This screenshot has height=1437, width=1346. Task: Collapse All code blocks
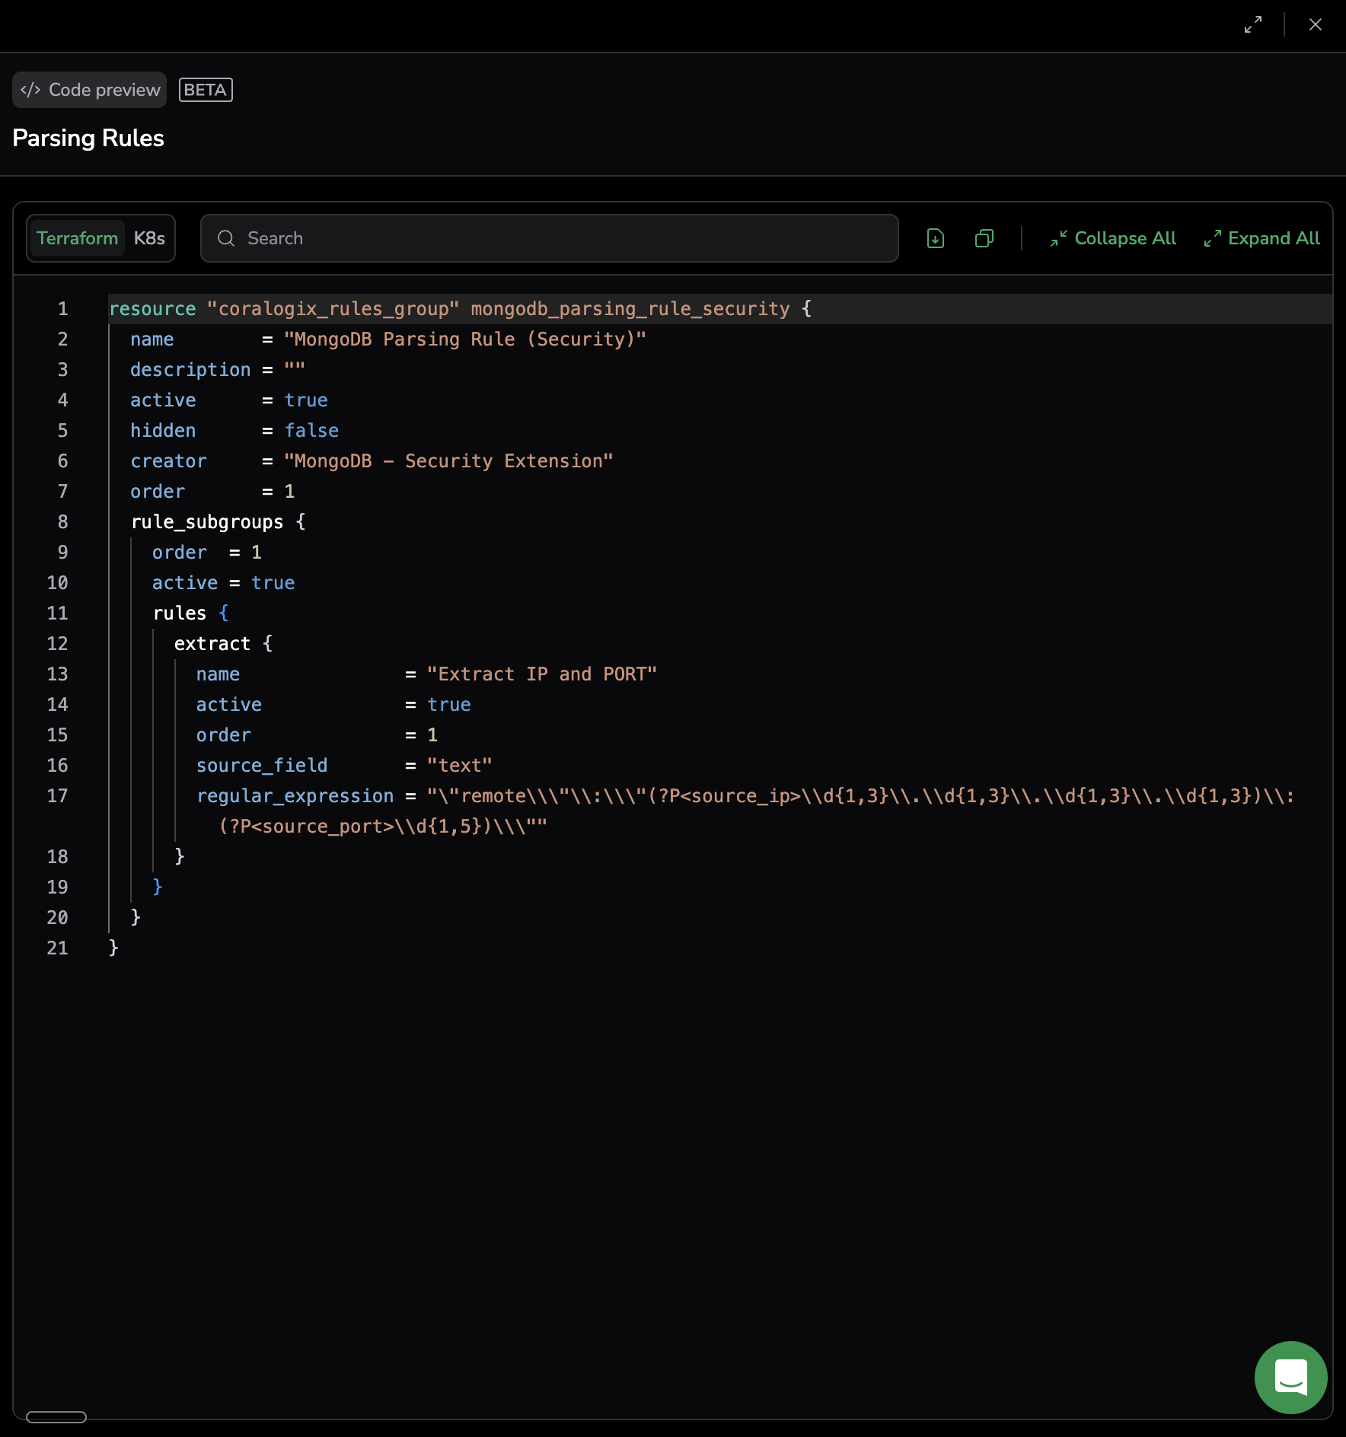pos(1113,238)
